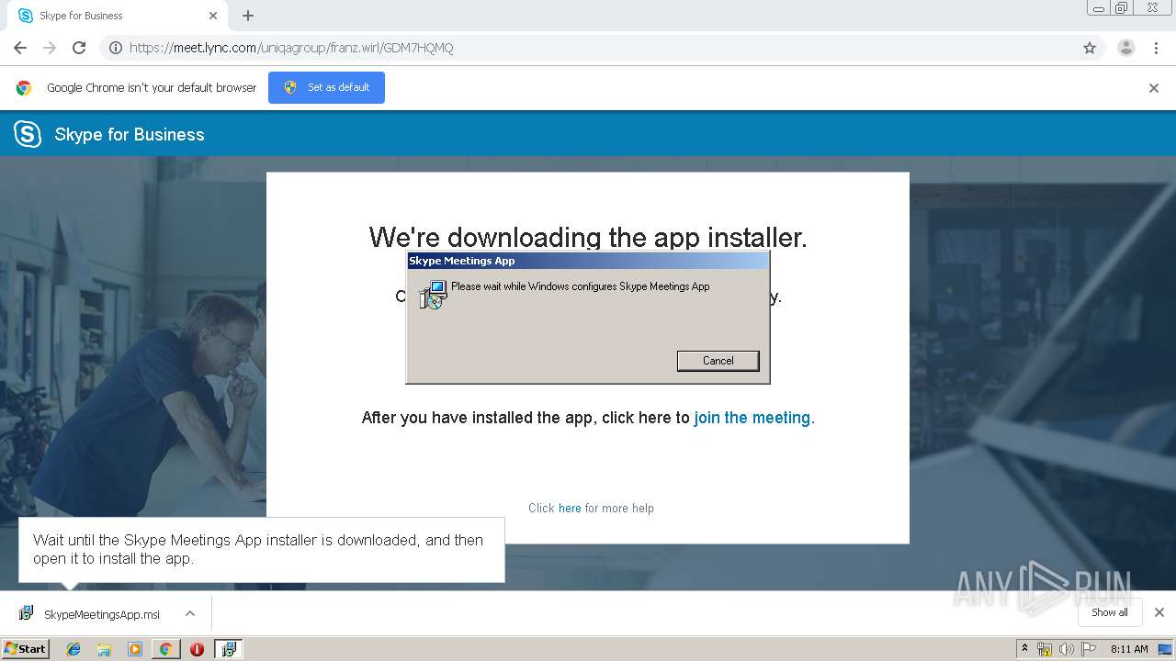The height and width of the screenshot is (661, 1176).
Task: Open the Chrome three-dot menu
Action: click(x=1156, y=48)
